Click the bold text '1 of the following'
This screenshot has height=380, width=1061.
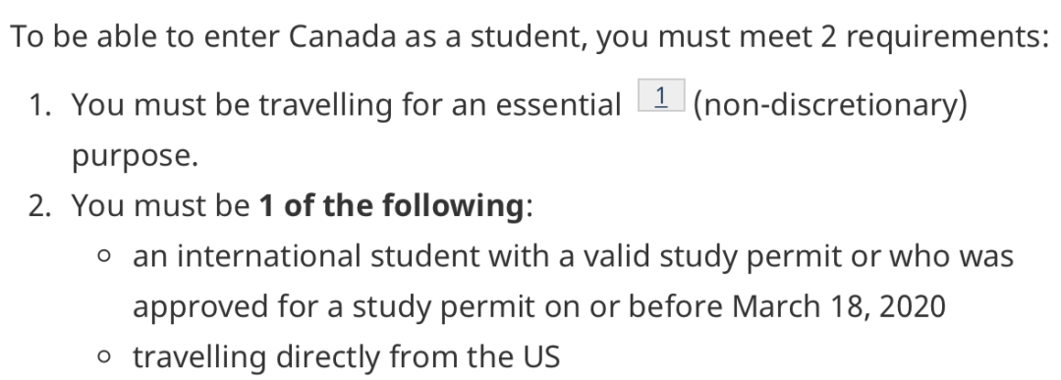pos(392,205)
